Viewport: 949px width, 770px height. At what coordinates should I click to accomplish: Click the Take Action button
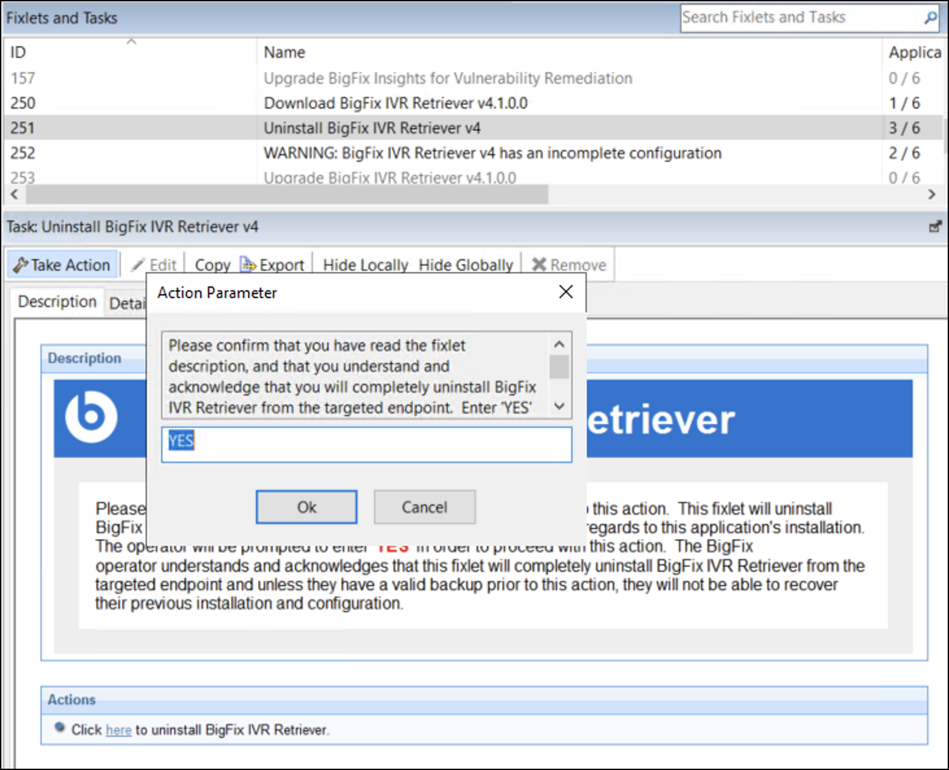(62, 265)
